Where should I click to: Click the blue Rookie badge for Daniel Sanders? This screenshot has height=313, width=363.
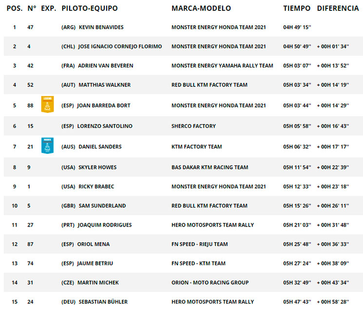point(47,146)
